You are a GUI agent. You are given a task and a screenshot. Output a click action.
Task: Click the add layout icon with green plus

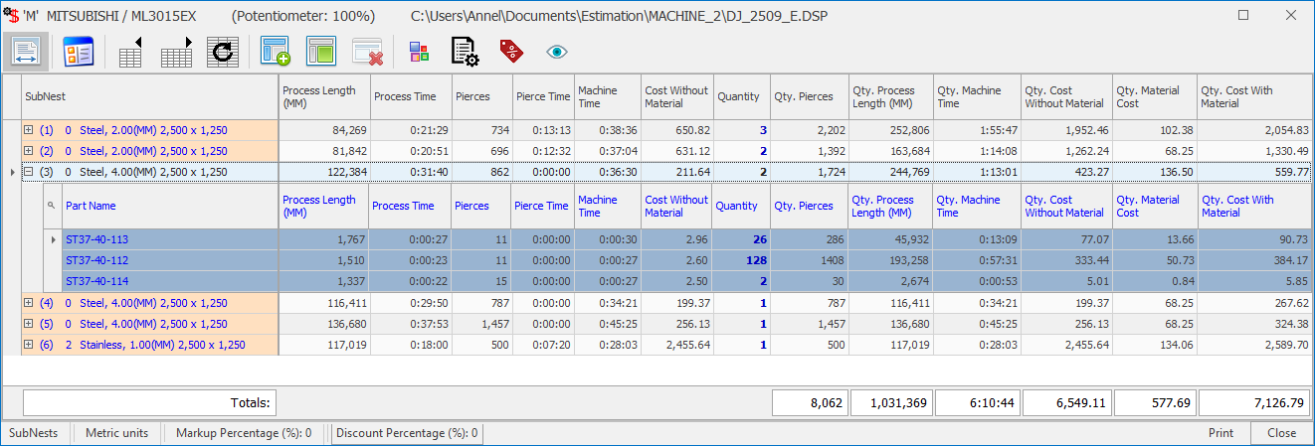click(275, 52)
